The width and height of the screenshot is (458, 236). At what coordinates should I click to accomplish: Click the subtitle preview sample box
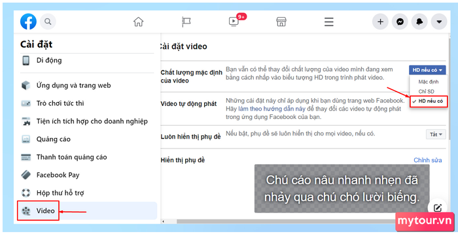tap(342, 188)
